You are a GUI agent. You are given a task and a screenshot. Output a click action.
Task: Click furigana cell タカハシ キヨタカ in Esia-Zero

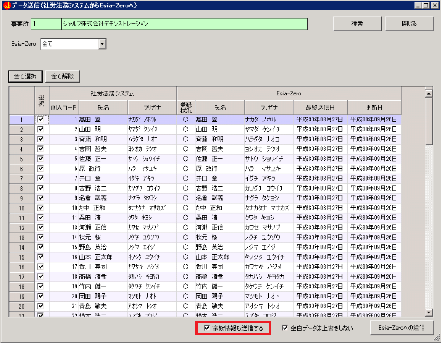click(x=269, y=276)
